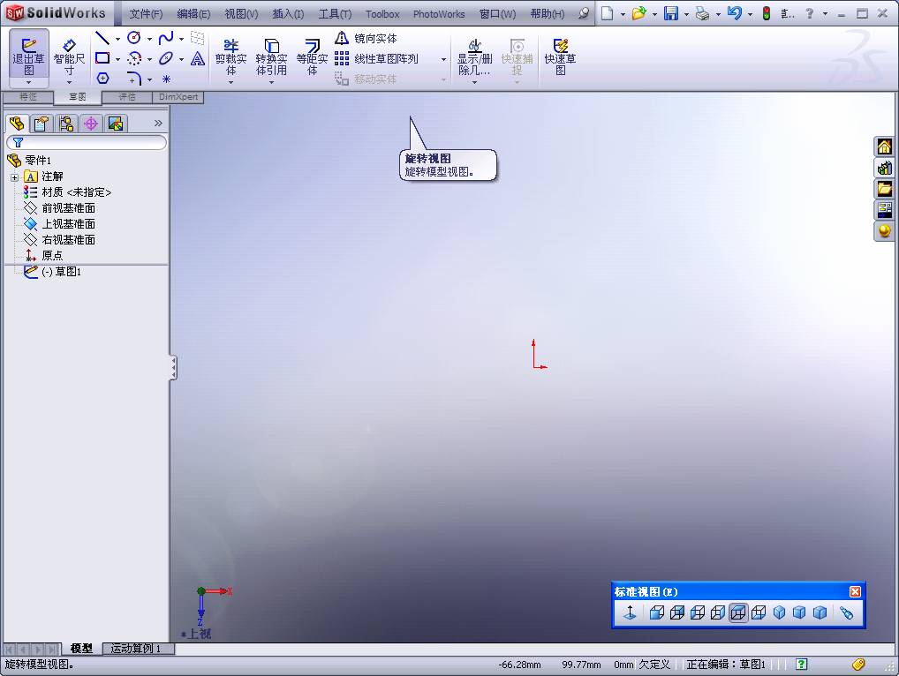Switch to the 模型 bottom tab

81,649
